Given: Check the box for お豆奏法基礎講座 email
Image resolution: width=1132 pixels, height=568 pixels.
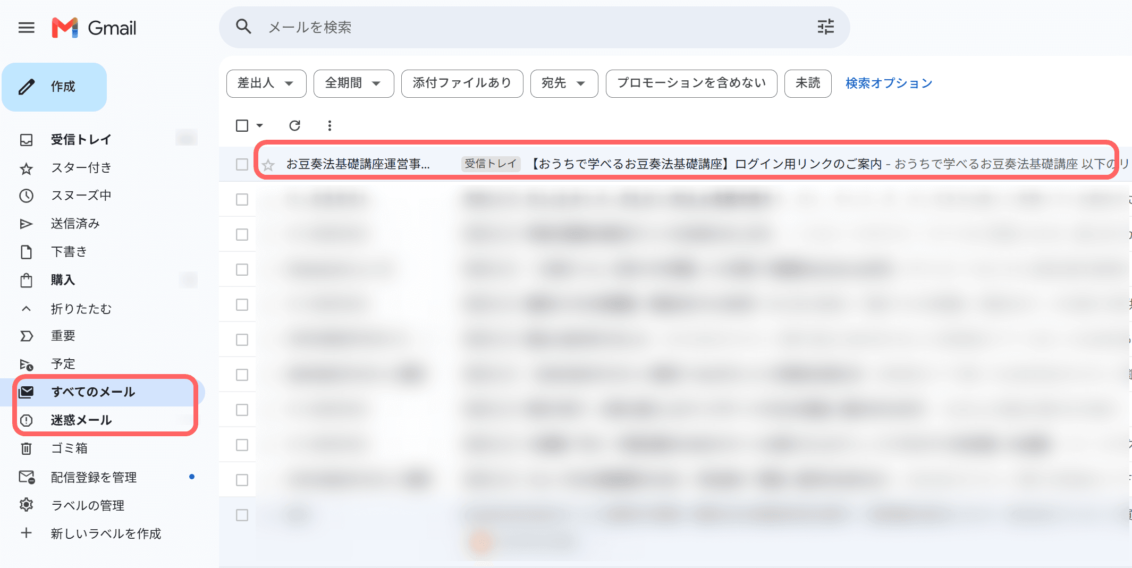Looking at the screenshot, I should pos(242,164).
